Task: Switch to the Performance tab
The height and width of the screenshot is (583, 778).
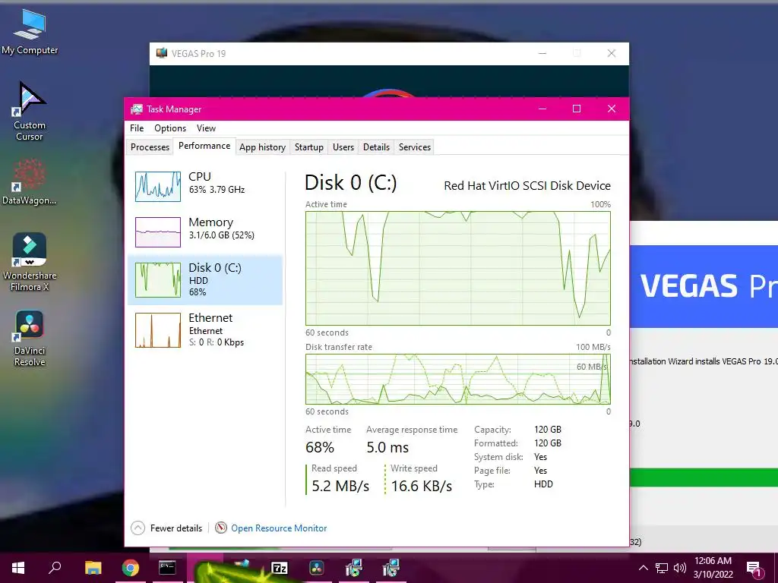Action: pyautogui.click(x=204, y=146)
